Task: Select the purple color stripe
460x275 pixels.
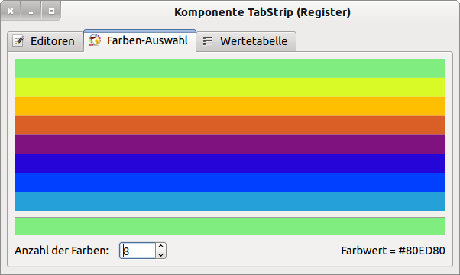Action: [230, 144]
